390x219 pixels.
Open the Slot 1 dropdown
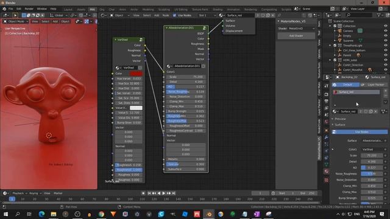[x=207, y=15]
